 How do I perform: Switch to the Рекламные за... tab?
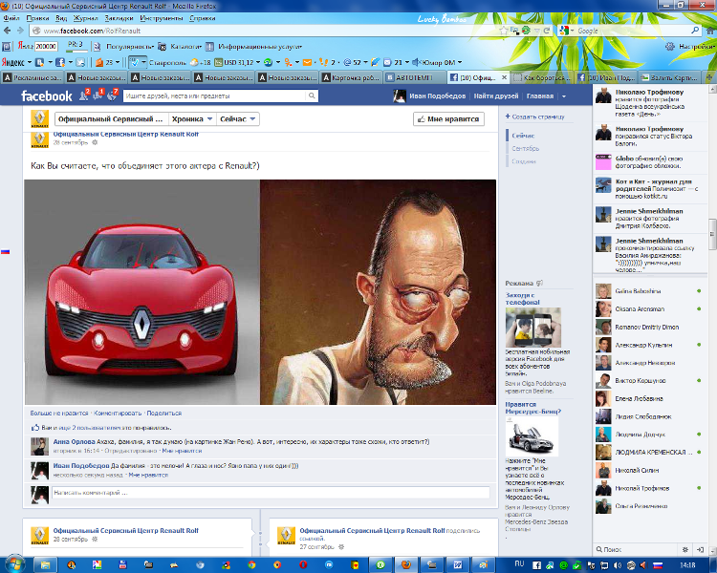point(33,77)
